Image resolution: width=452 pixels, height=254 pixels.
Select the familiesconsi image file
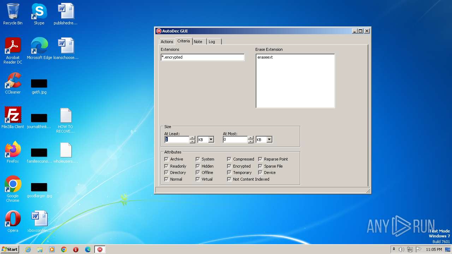[x=39, y=156]
